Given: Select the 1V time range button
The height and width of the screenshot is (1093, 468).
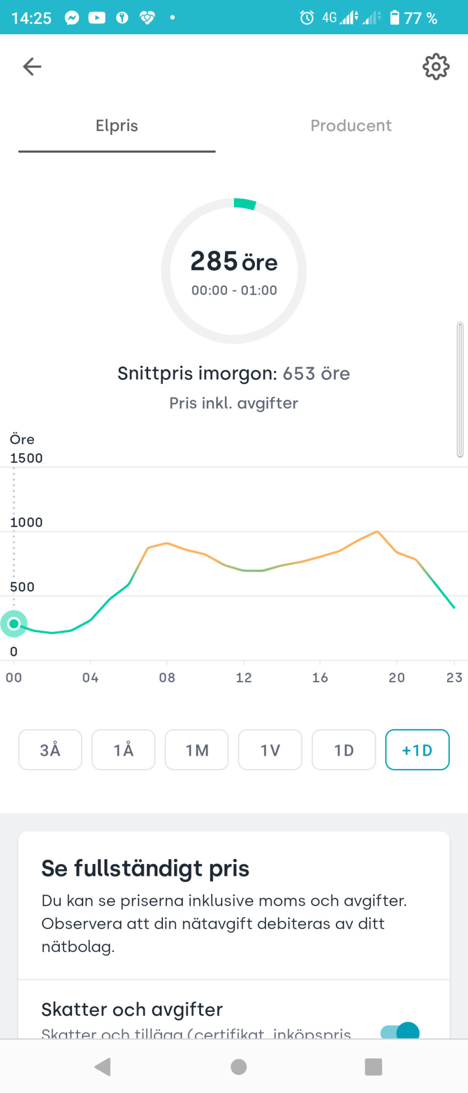Looking at the screenshot, I should (x=270, y=750).
